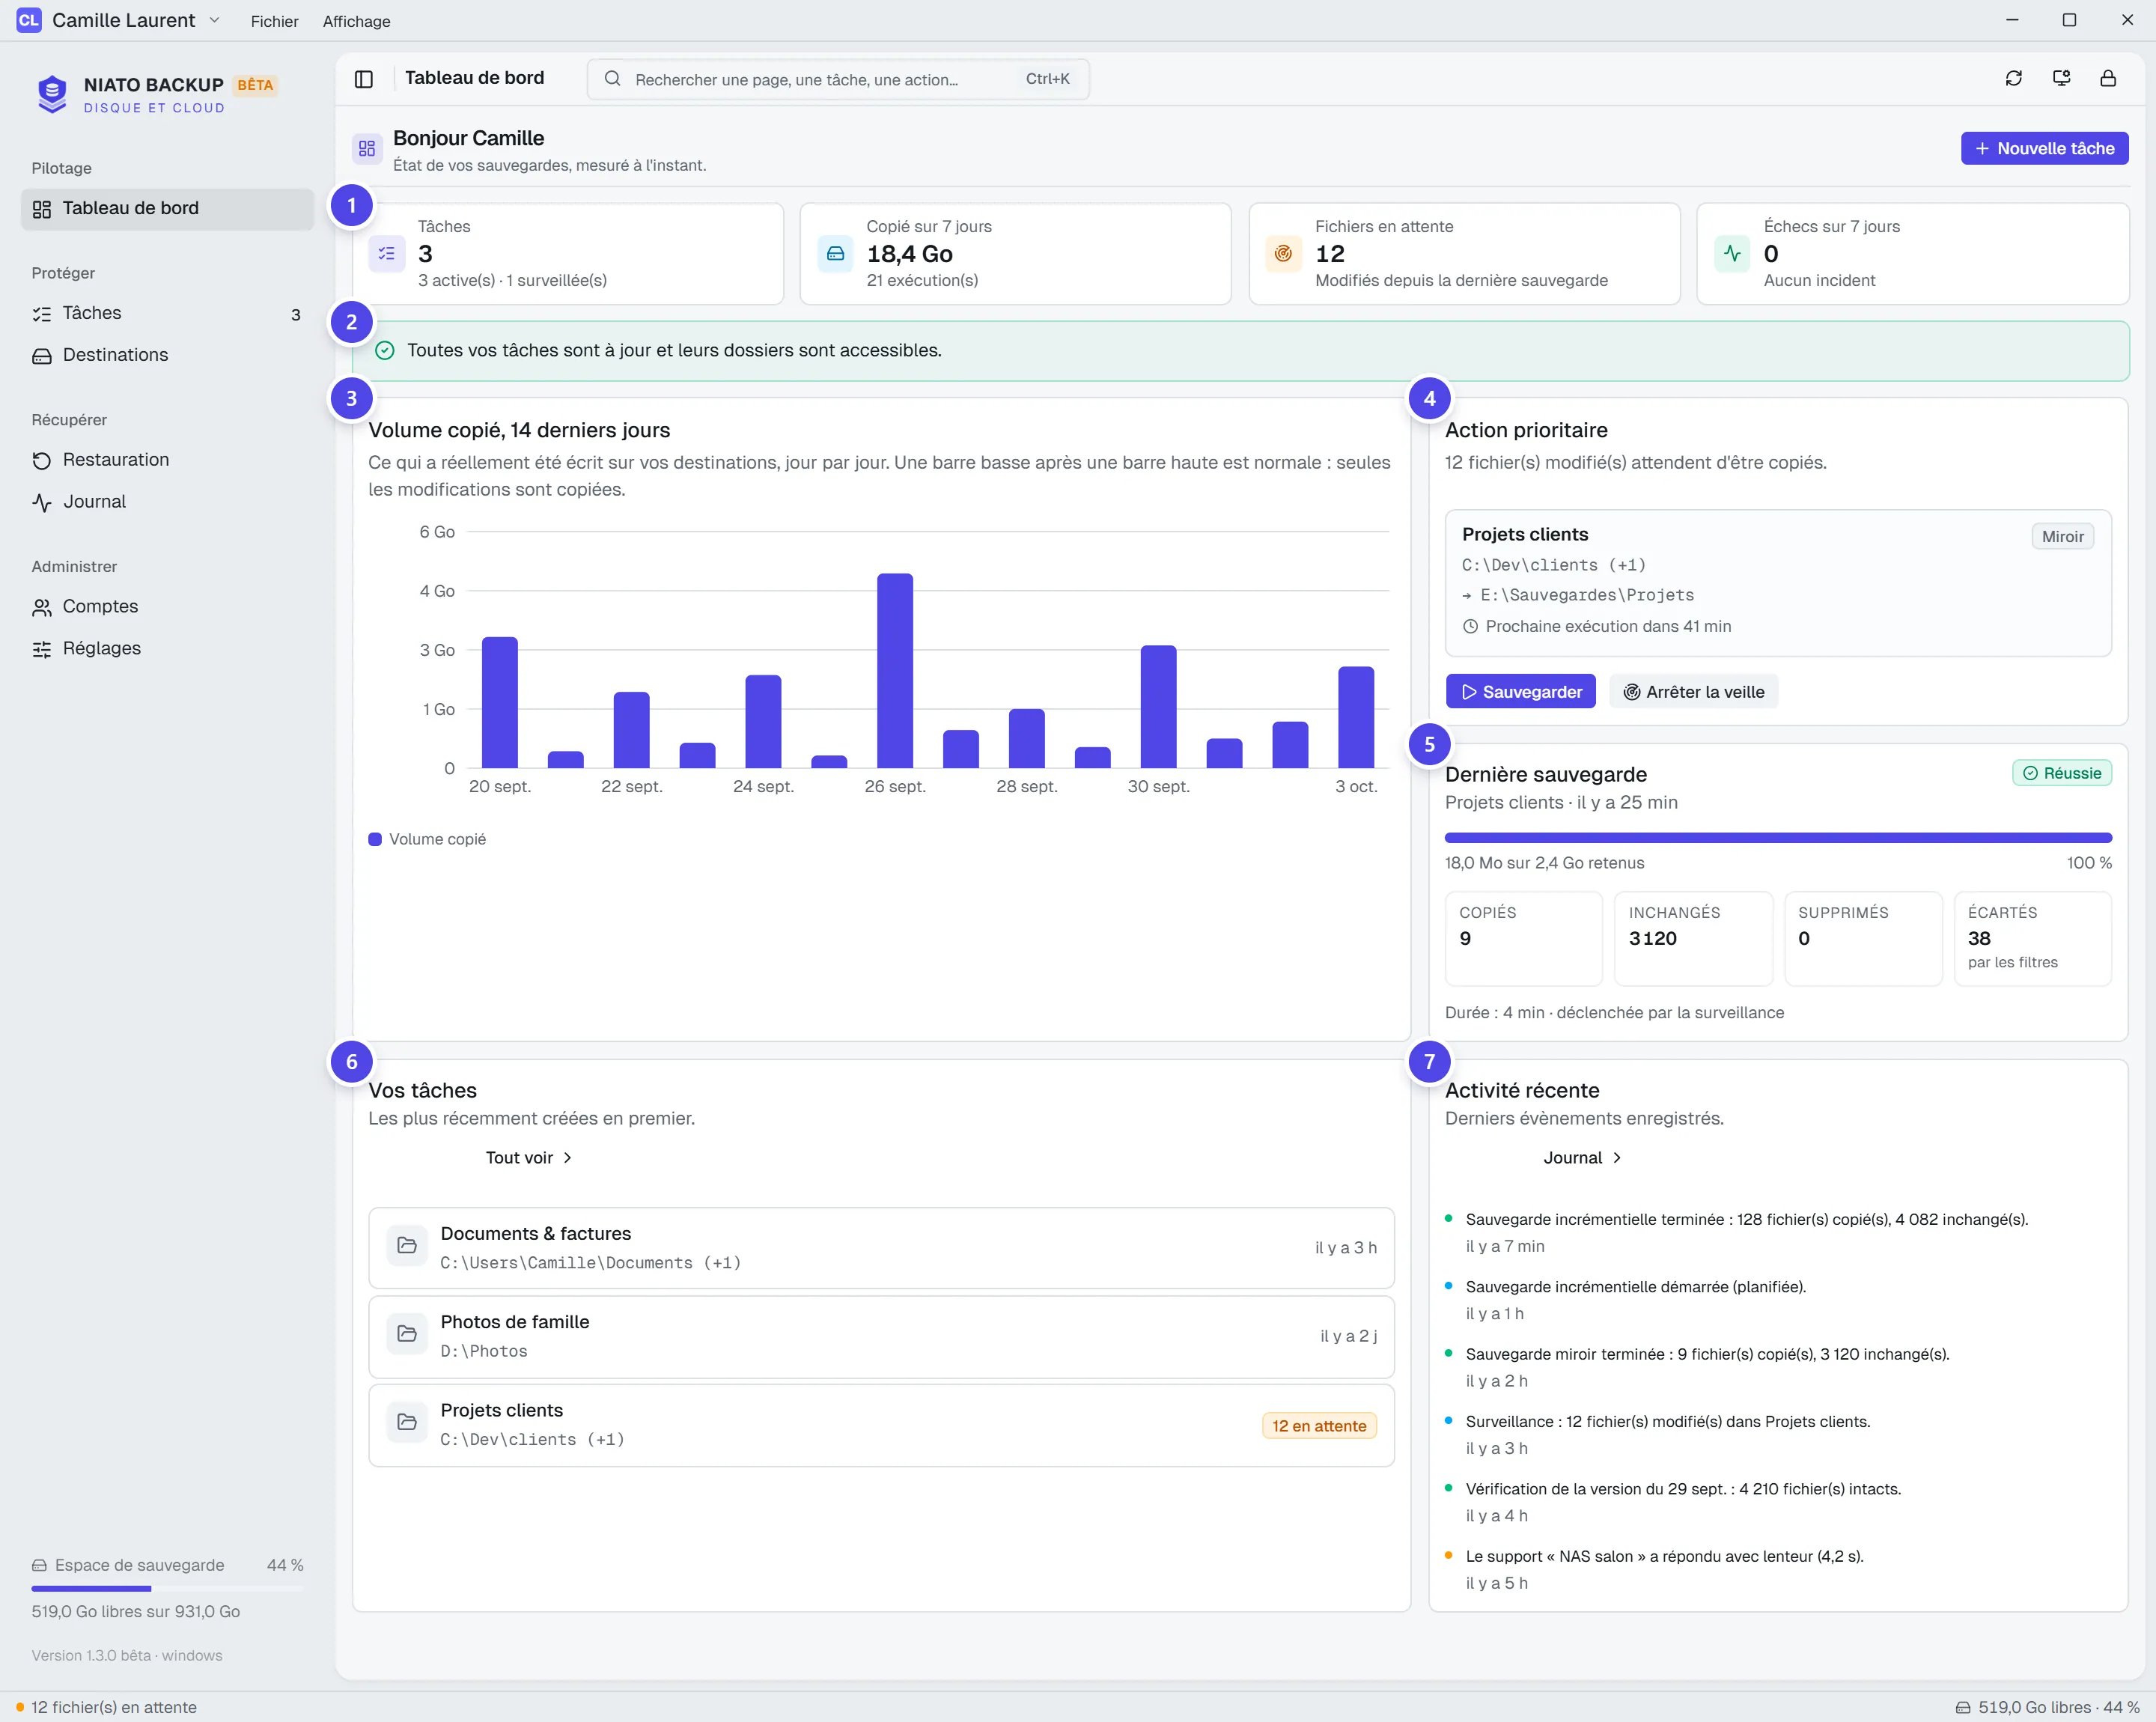
Task: Open the Fichier menu
Action: point(274,21)
